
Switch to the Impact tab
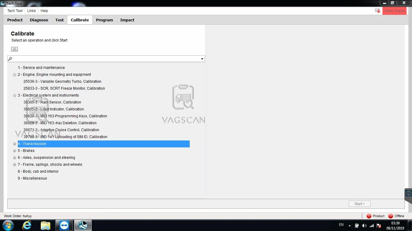(127, 20)
